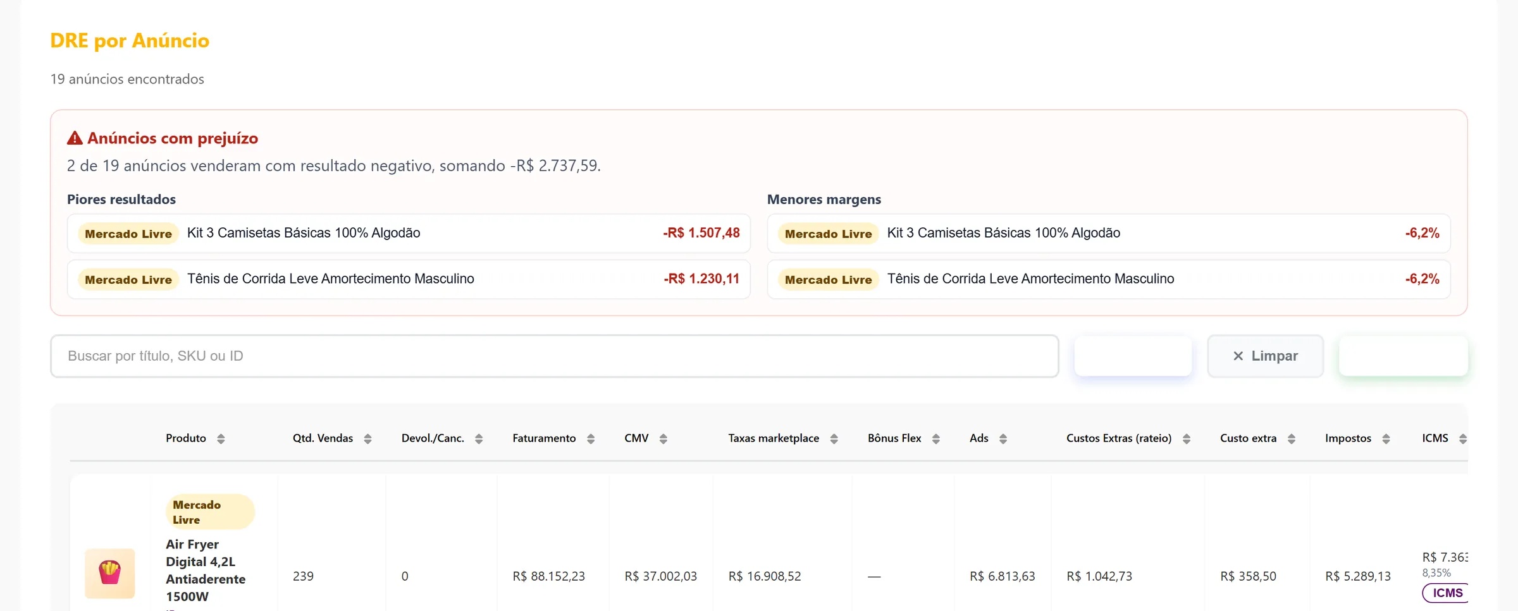
Task: Open Tênis de Corrida row in Menores margens
Action: click(1109, 279)
